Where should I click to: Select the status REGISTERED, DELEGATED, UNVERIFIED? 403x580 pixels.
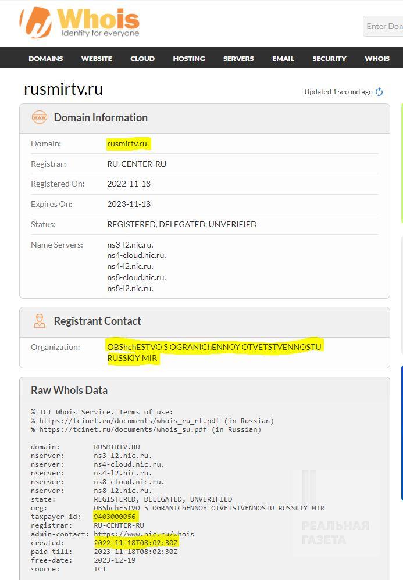[x=181, y=224]
